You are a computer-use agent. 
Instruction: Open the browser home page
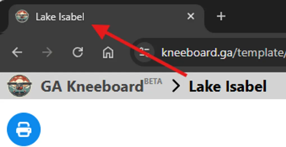coord(108,52)
